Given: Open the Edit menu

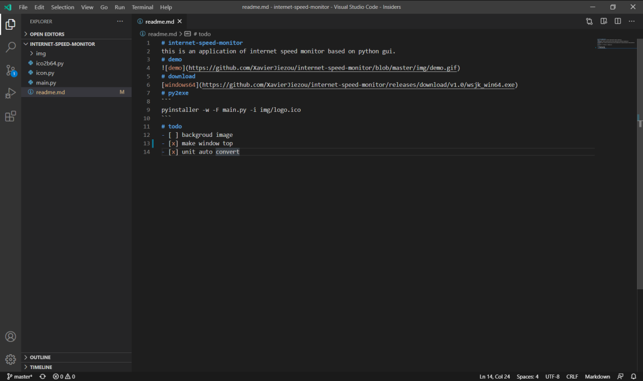Looking at the screenshot, I should 39,7.
